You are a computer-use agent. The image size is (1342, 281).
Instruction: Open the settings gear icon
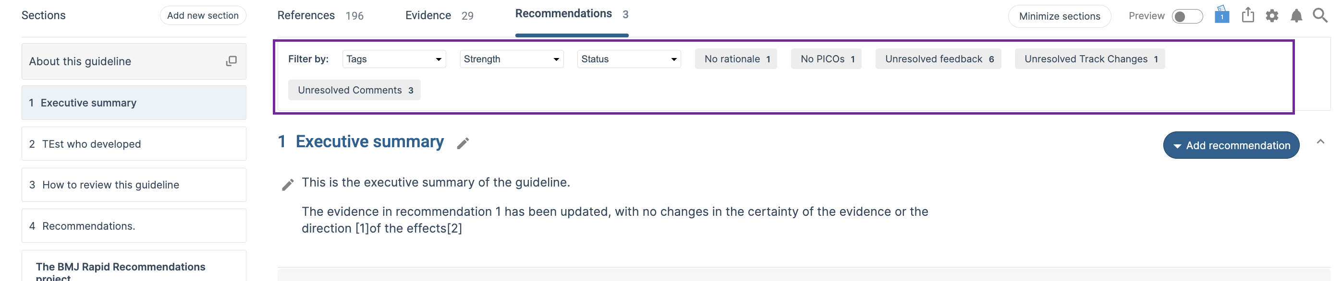1272,16
